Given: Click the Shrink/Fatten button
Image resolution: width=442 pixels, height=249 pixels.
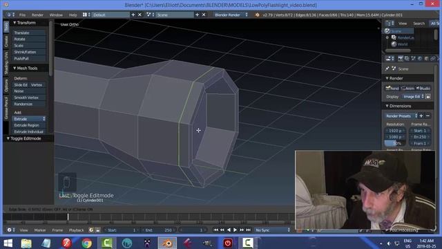Looking at the screenshot, I should click(29, 52).
